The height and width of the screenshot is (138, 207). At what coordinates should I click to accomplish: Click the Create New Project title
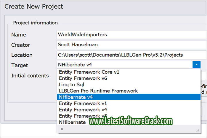click(34, 7)
